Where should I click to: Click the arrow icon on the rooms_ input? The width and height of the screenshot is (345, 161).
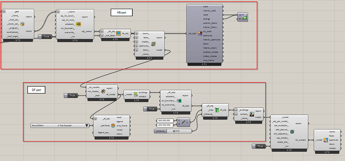pyautogui.click(x=137, y=33)
